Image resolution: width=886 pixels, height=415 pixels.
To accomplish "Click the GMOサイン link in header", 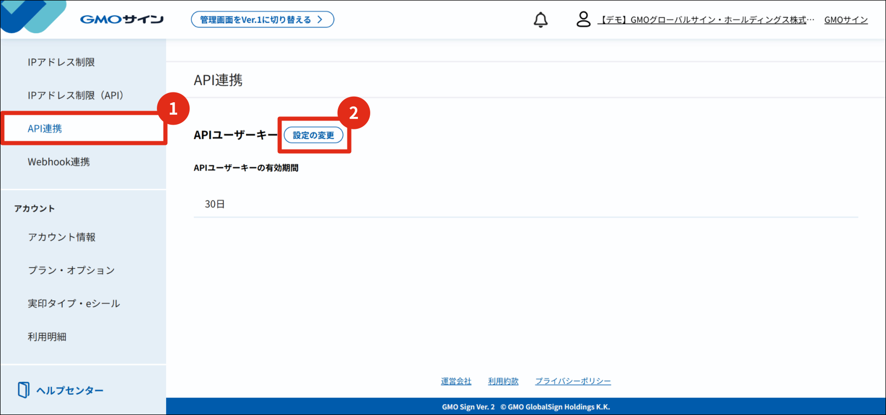I will tap(846, 20).
